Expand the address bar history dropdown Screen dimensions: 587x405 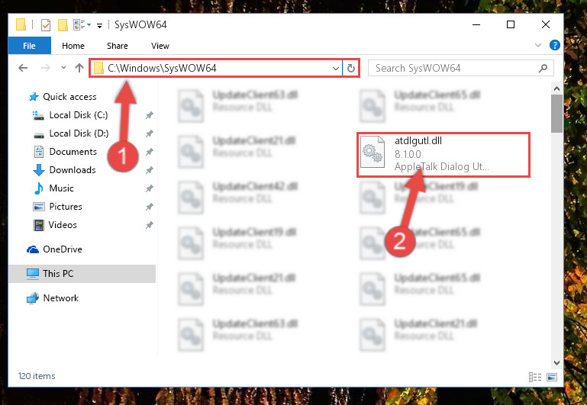335,69
